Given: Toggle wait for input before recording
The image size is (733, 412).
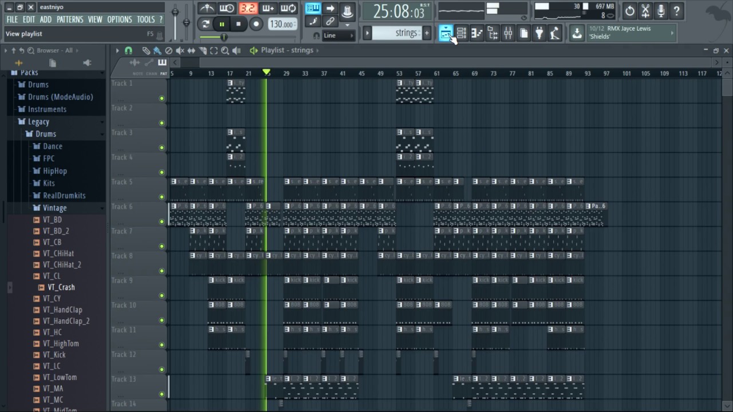Looking at the screenshot, I should (227, 8).
